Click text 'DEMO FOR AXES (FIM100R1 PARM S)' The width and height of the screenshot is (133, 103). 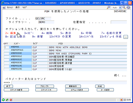70,54
